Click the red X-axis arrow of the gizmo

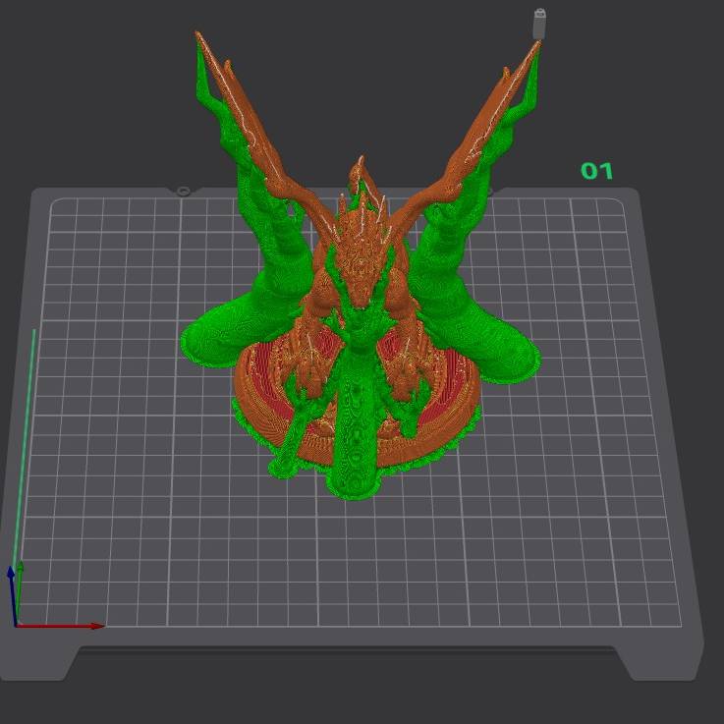[x=60, y=626]
